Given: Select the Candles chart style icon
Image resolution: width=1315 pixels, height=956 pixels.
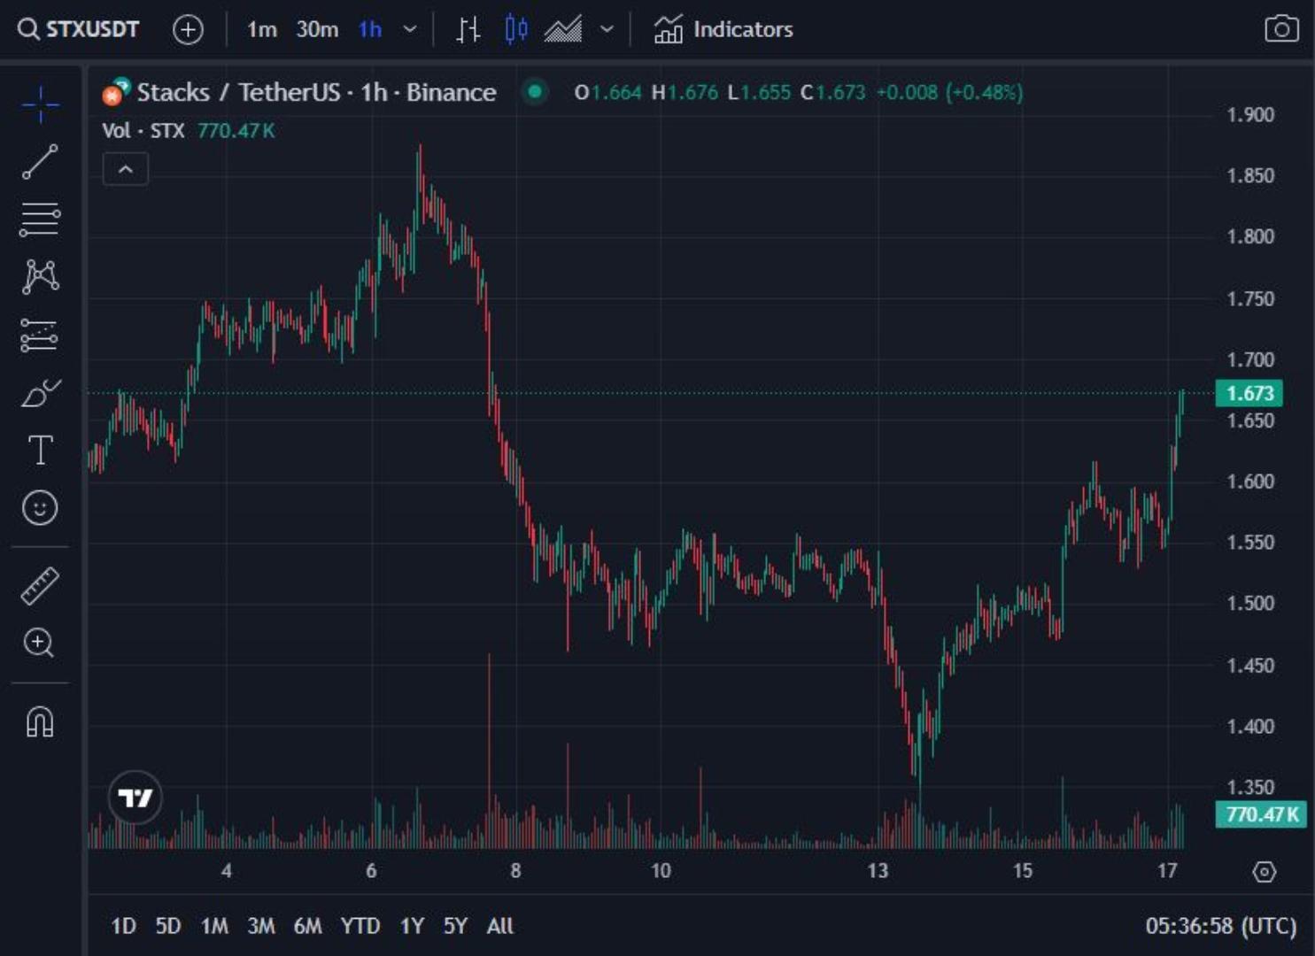Looking at the screenshot, I should 516,29.
